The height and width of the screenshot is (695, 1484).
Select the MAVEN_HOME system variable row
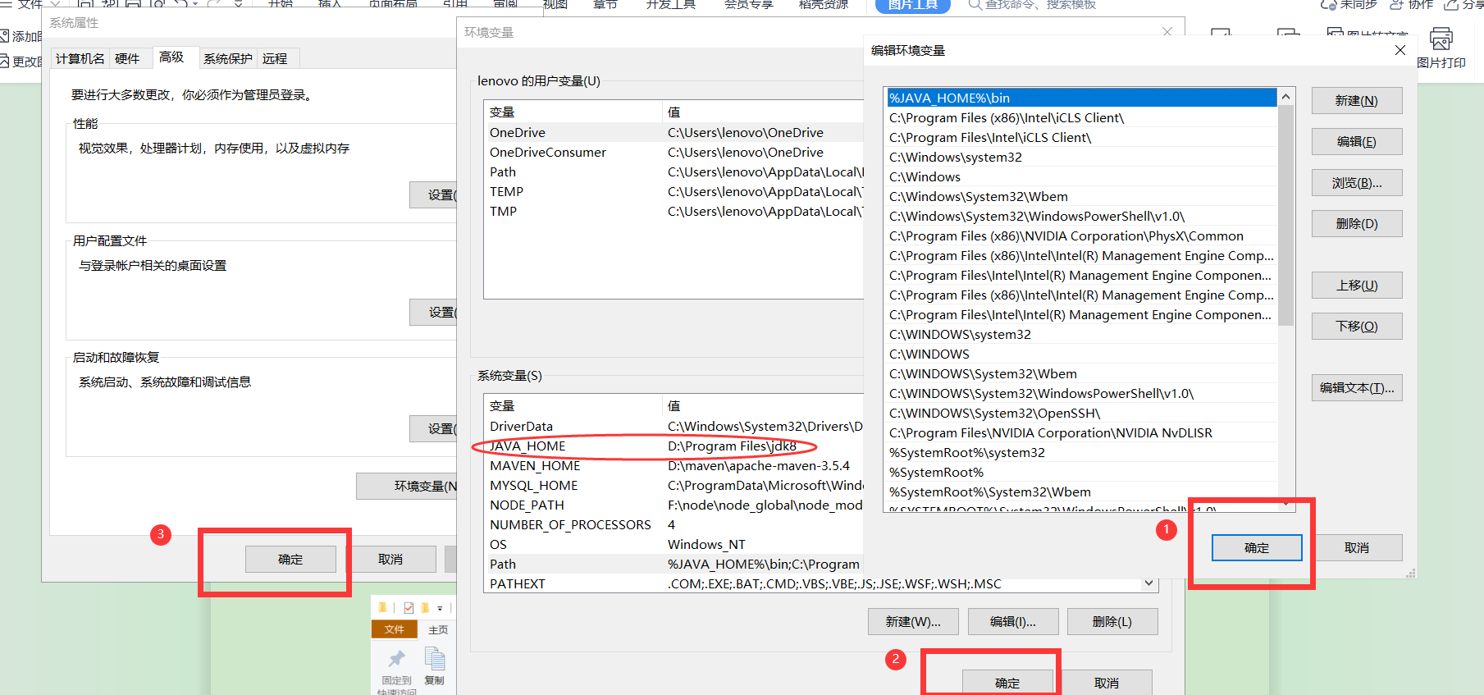[x=674, y=465]
